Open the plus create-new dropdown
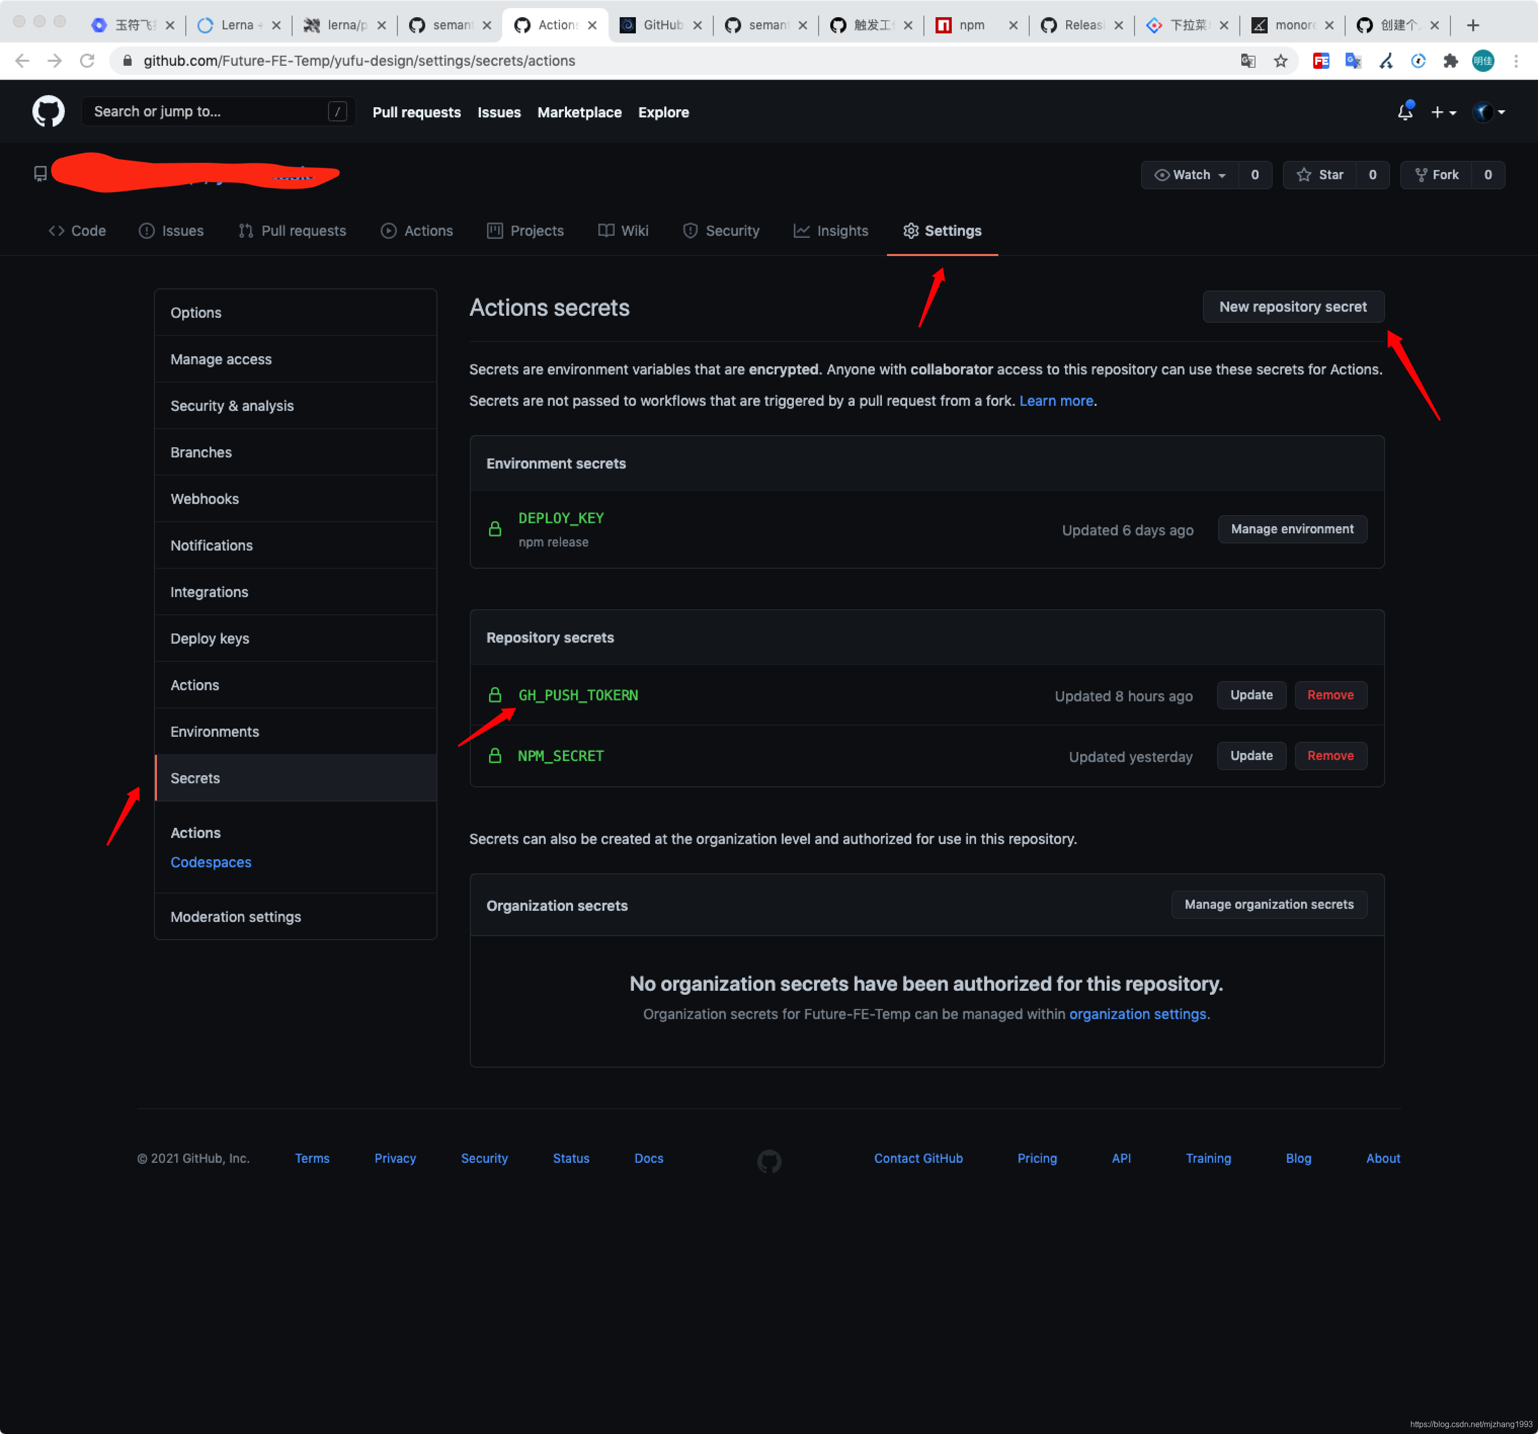This screenshot has height=1434, width=1538. [1443, 112]
